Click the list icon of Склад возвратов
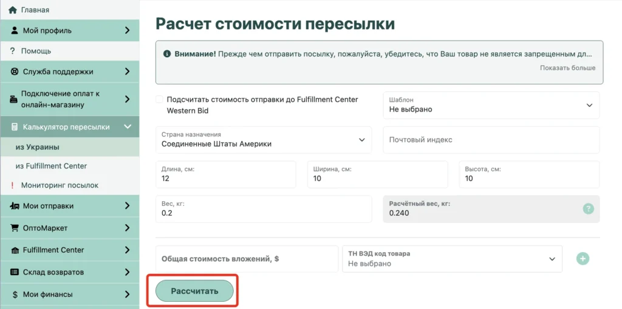Viewport: 622px width, 309px height. (15, 272)
